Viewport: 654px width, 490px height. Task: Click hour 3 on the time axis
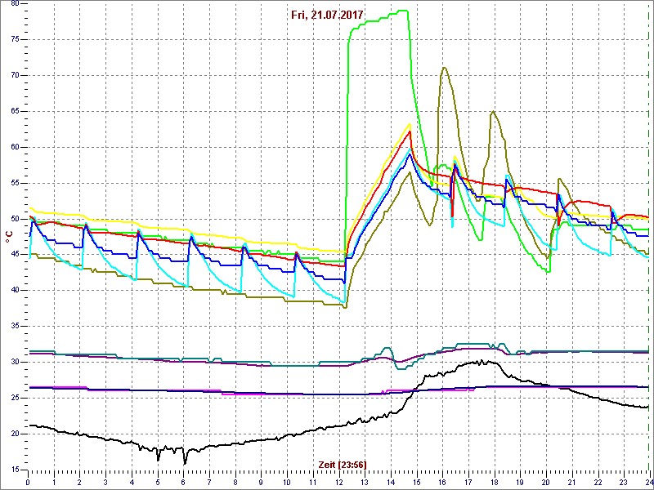105,481
